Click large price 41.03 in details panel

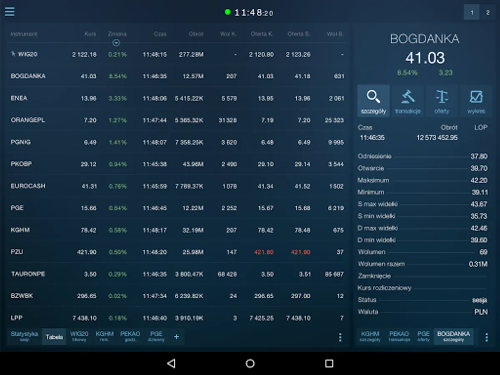(425, 58)
